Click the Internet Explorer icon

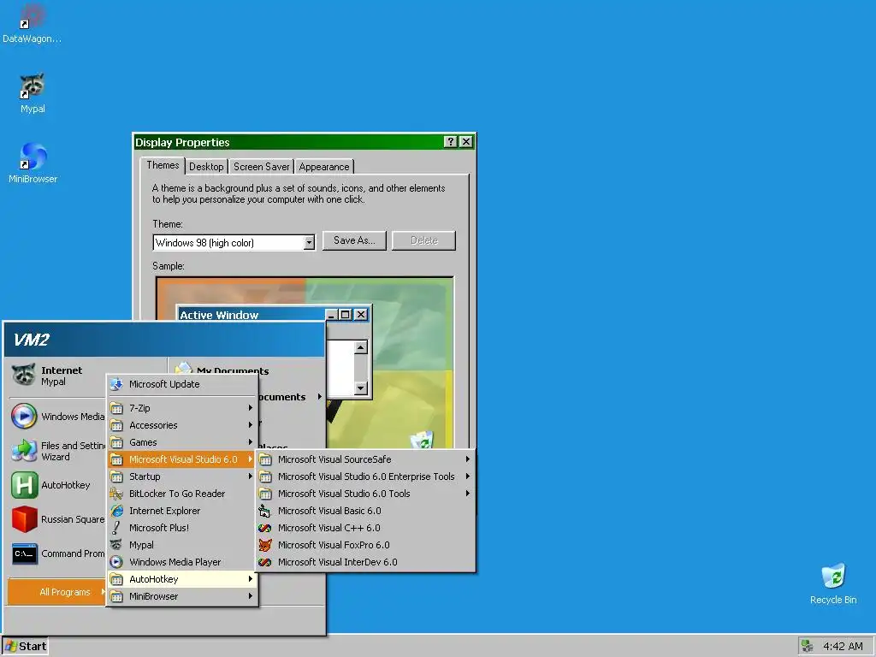point(116,511)
